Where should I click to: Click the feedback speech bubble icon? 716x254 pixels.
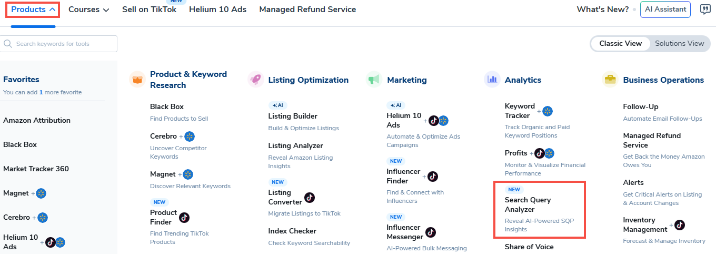(x=705, y=9)
